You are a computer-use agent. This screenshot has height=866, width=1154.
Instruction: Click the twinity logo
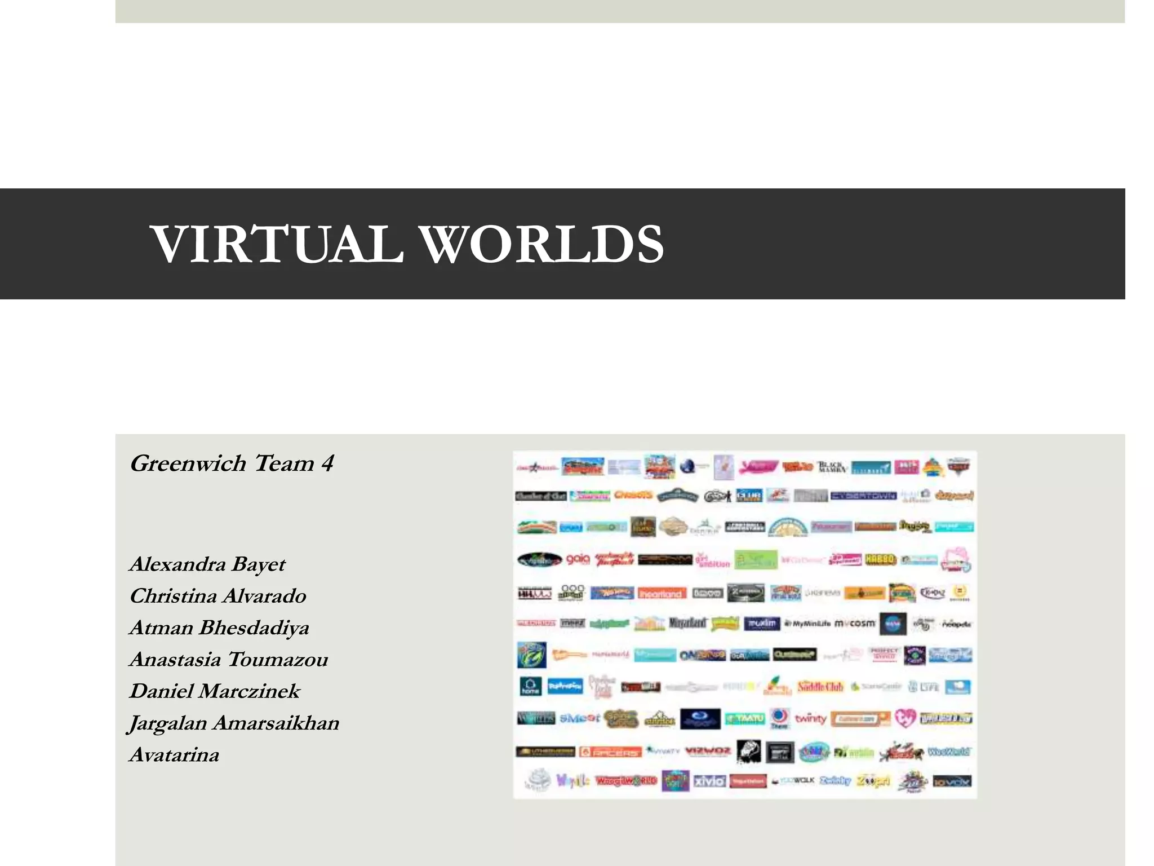click(810, 719)
